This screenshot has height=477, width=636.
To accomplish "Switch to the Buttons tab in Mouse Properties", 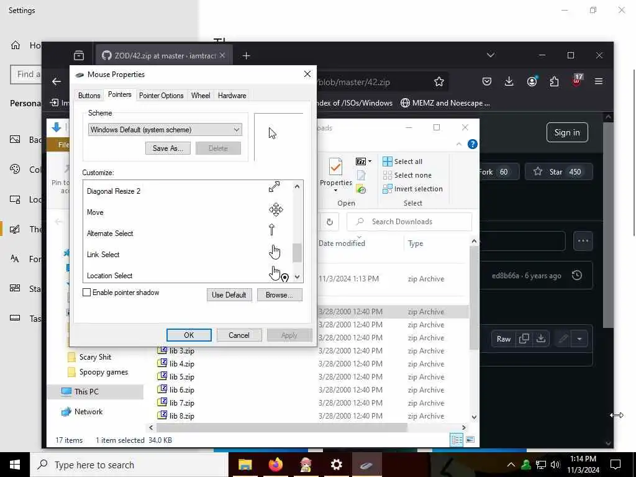I will click(x=89, y=96).
